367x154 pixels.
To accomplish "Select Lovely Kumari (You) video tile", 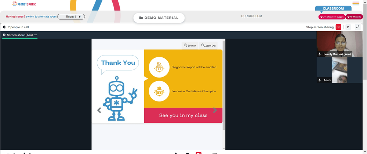I will click(x=339, y=44).
